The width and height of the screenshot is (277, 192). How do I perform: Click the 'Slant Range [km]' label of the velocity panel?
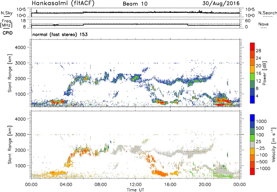pyautogui.click(x=10, y=145)
